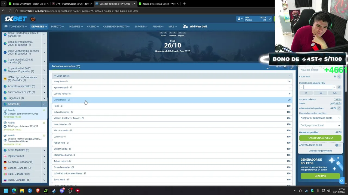Reload the page in the browser
This screenshot has width=348, height=195.
click(x=10, y=11)
